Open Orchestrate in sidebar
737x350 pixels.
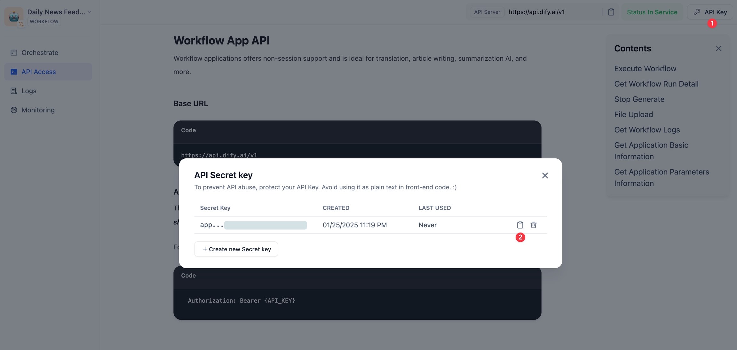coord(40,52)
